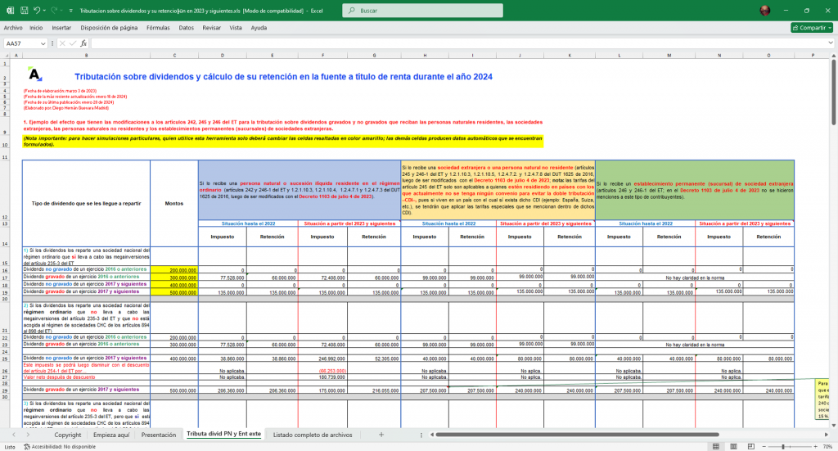Switch to the Copyright sheet tab
This screenshot has height=451, width=838.
[67, 435]
